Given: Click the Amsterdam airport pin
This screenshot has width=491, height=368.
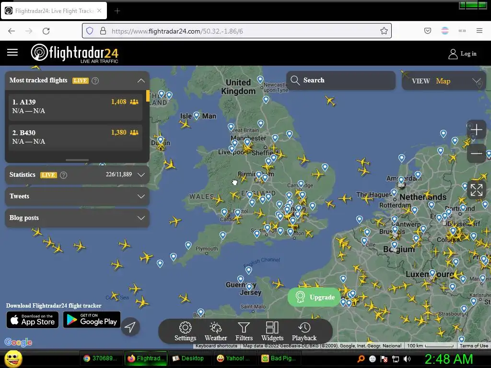Looking at the screenshot, I should 401,180.
